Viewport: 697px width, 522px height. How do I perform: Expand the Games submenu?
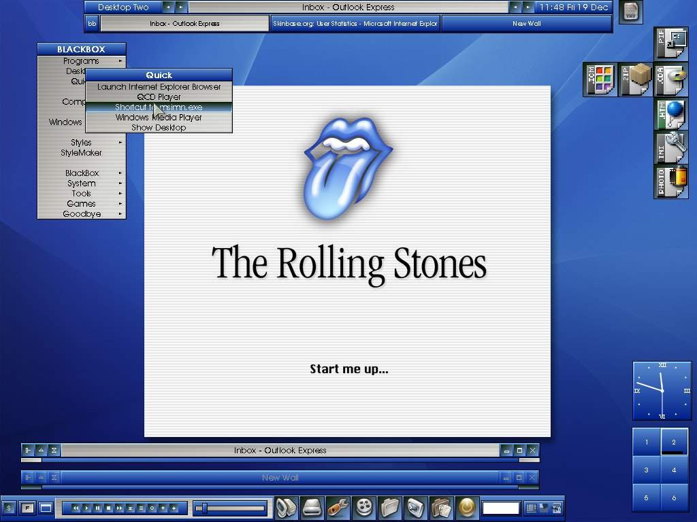[x=82, y=204]
